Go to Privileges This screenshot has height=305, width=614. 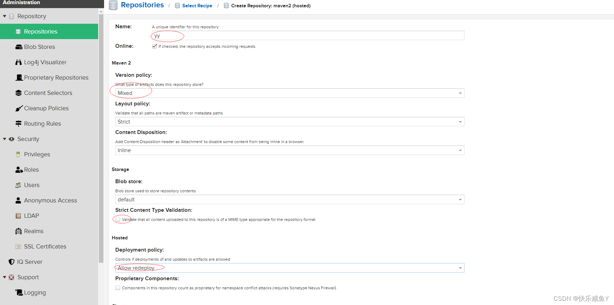pos(49,154)
